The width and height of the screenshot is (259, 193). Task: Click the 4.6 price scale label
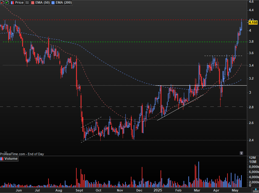pyautogui.click(x=251, y=2)
